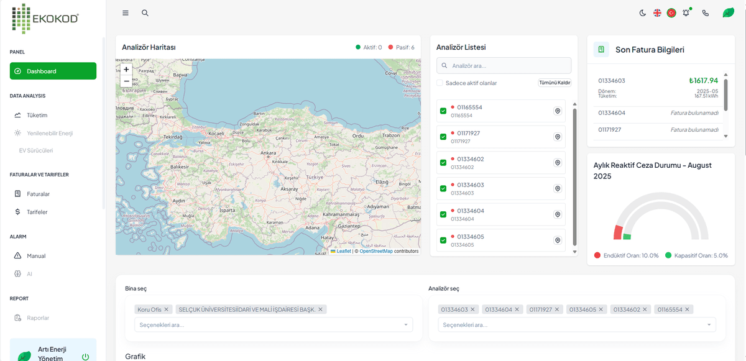Click the green Kapasitif segment on the gauge
The image size is (746, 361).
point(627,237)
